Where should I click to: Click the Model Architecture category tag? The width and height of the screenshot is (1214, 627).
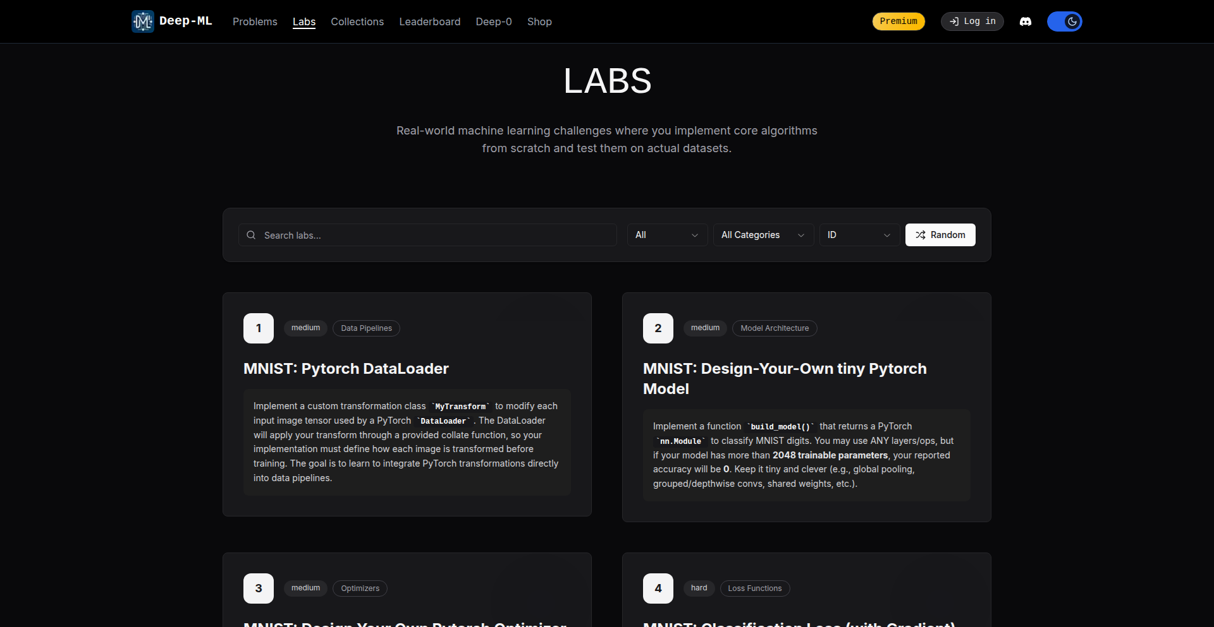click(775, 328)
